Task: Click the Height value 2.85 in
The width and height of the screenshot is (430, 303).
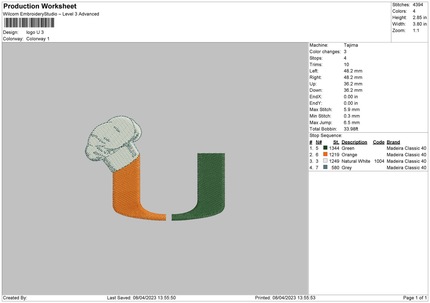Action: [x=420, y=18]
